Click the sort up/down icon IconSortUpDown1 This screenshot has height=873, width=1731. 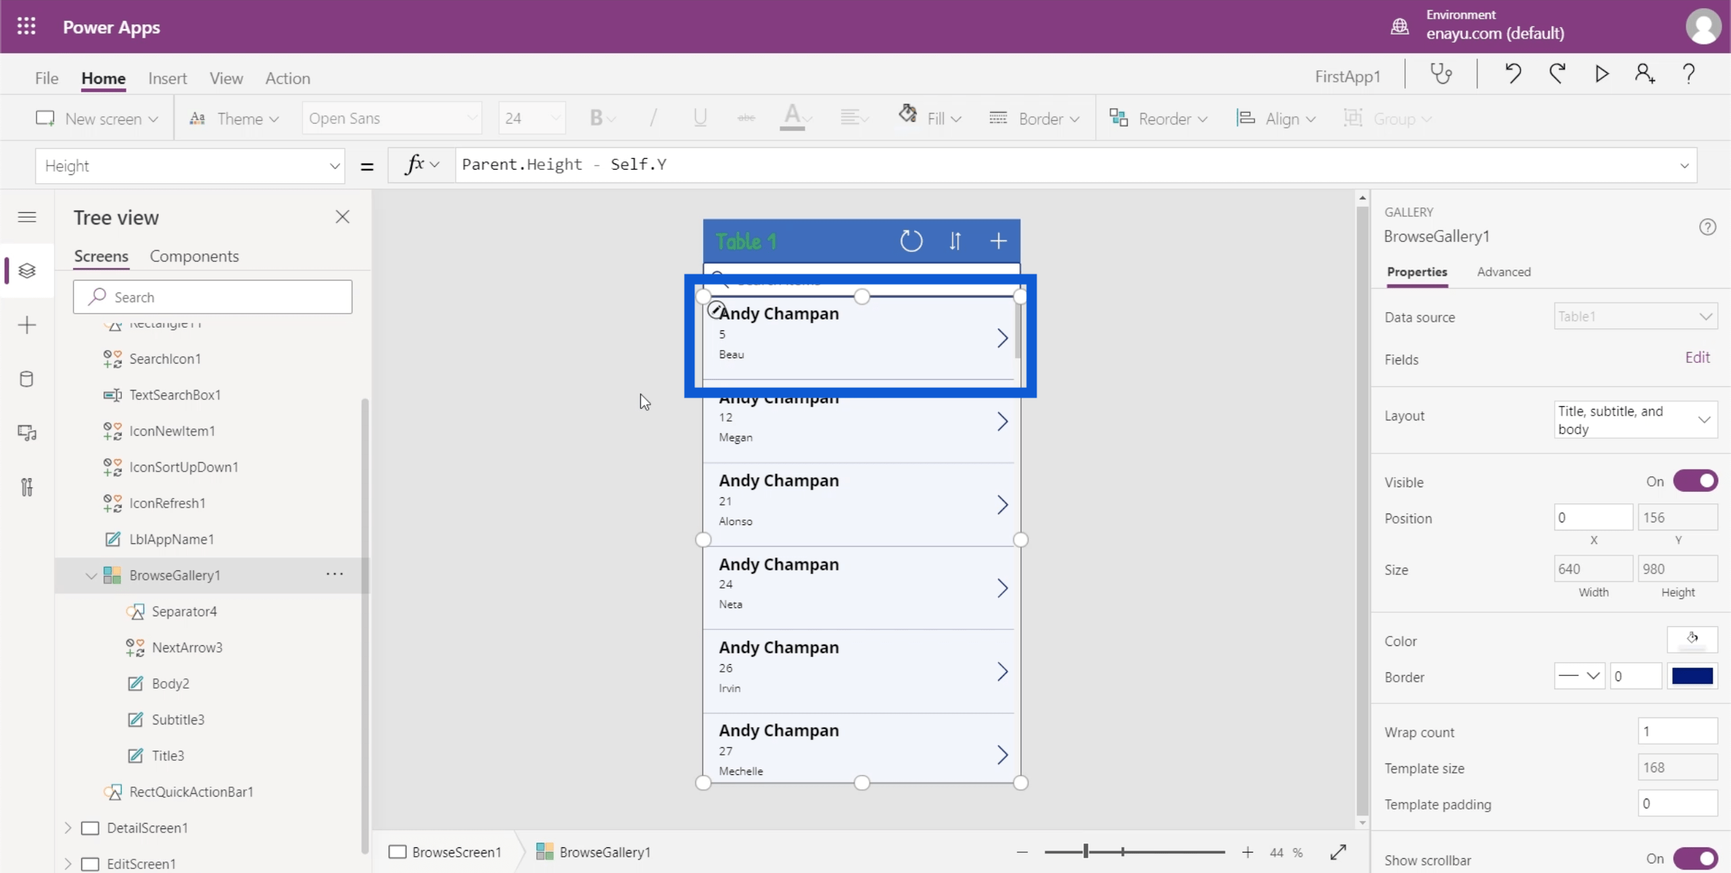click(x=955, y=241)
